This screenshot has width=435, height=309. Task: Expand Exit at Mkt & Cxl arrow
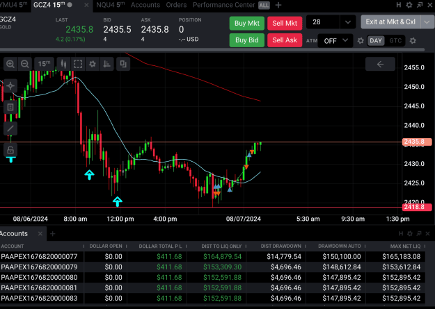[x=427, y=22]
